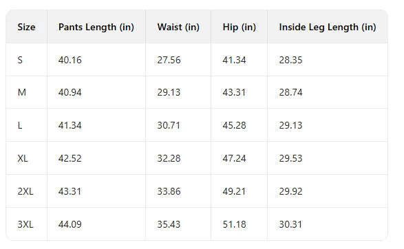This screenshot has height=249, width=404.
Task: Click inside leg value 28.35 for S
Action: click(x=290, y=60)
